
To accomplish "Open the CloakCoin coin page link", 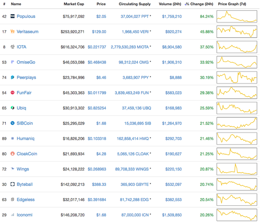I will tap(27, 154).
